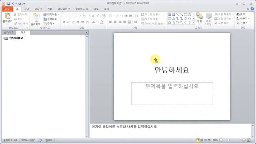Click 텍스트 방향 (Text Direction) button
The width and height of the screenshot is (256, 144).
pyautogui.click(x=150, y=14)
